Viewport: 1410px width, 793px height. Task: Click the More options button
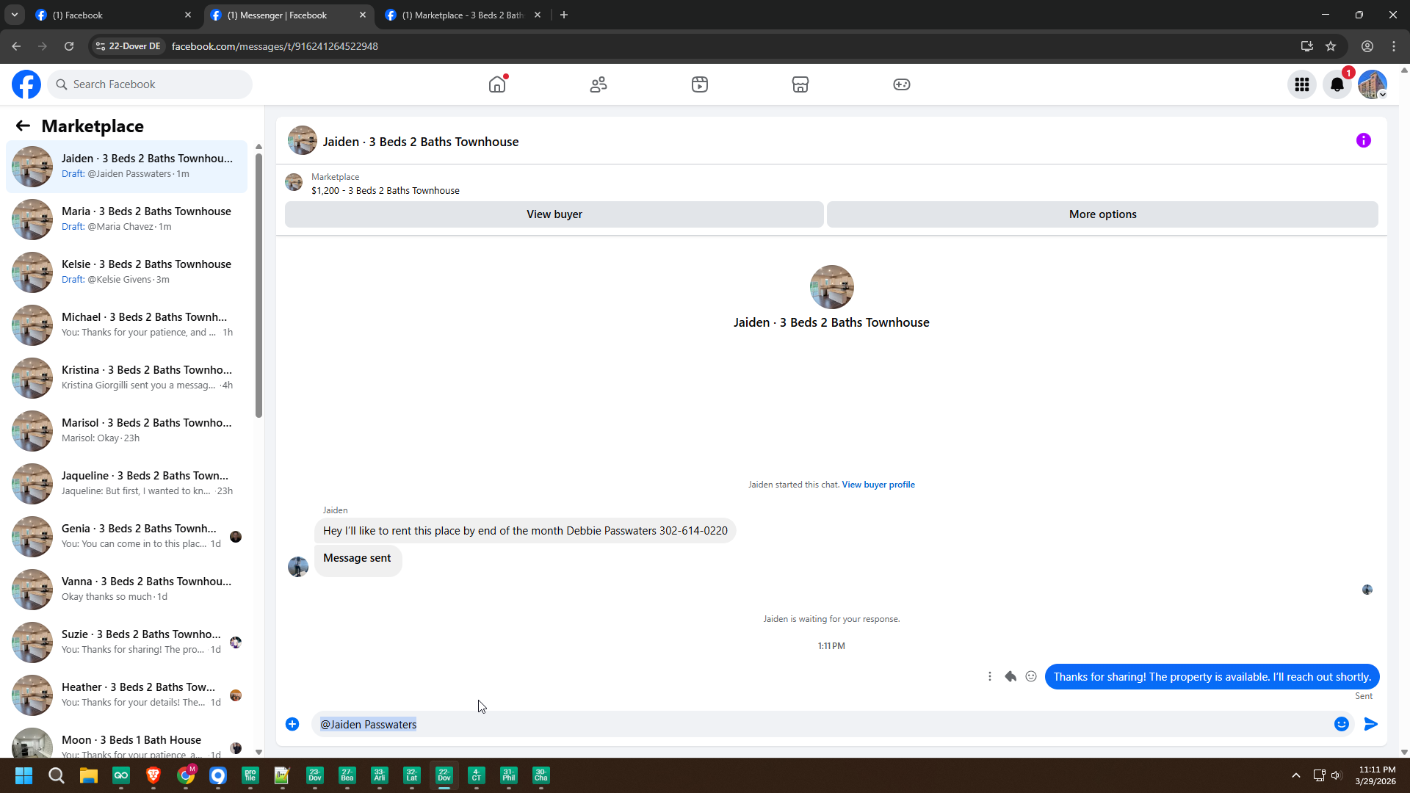coord(1102,214)
